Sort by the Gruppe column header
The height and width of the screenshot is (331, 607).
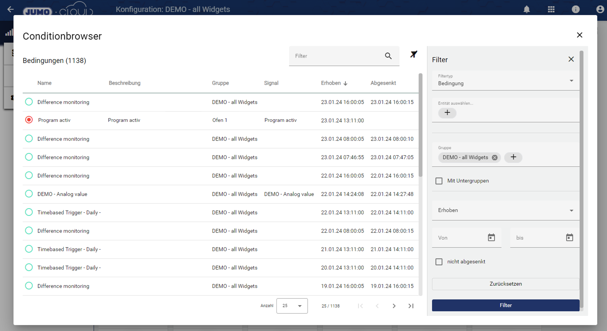click(x=220, y=83)
